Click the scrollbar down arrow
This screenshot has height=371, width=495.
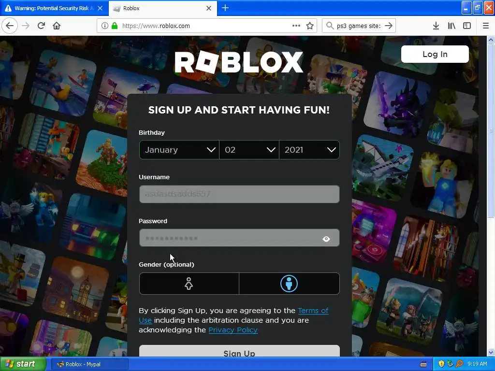491,352
